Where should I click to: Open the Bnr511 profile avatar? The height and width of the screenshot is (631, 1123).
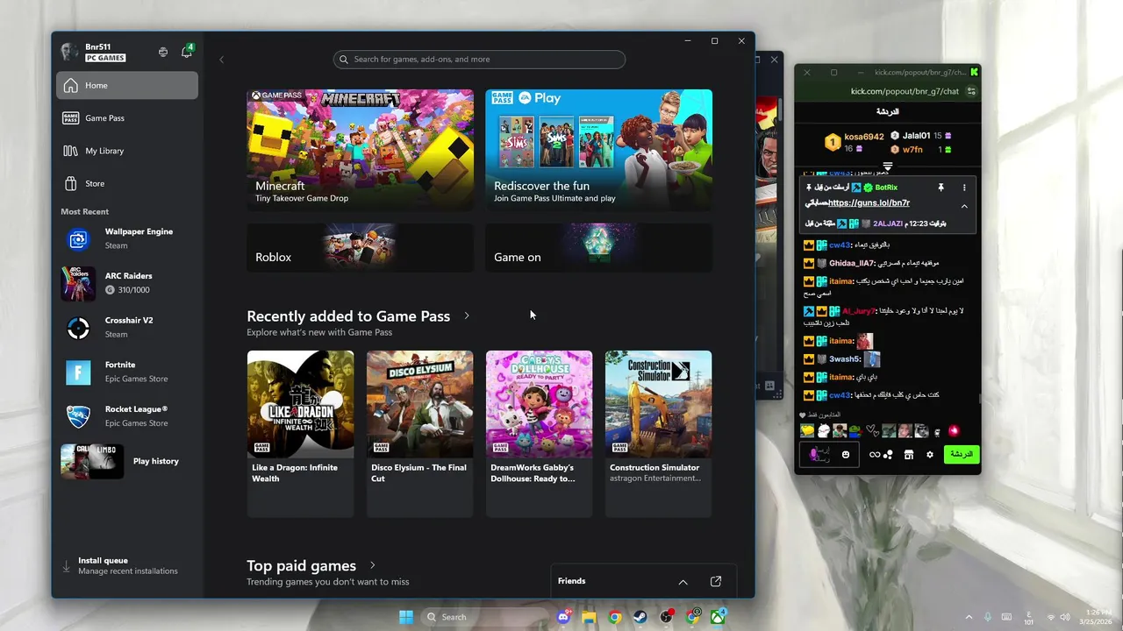pyautogui.click(x=69, y=52)
